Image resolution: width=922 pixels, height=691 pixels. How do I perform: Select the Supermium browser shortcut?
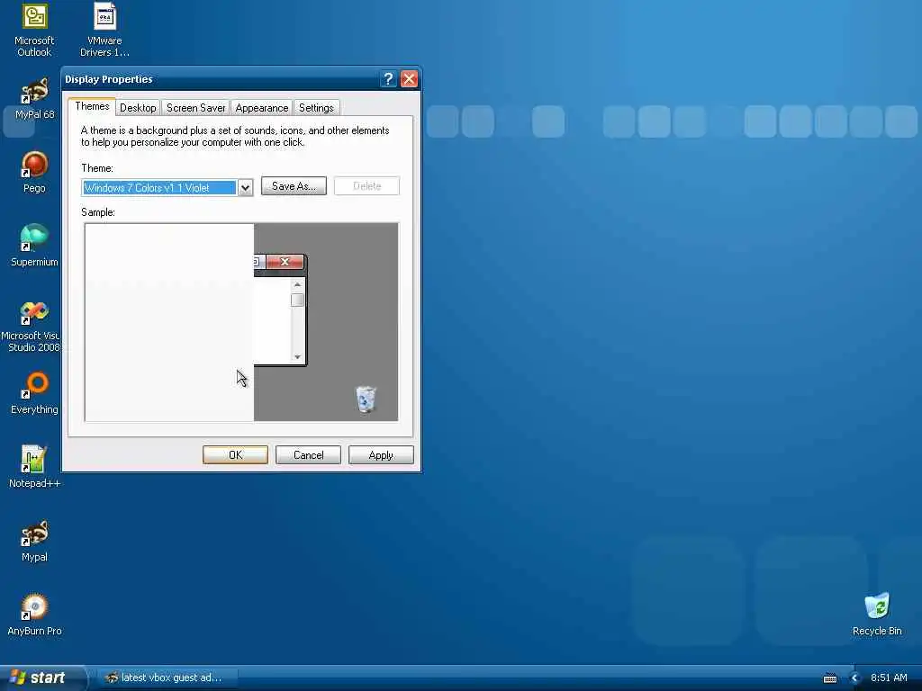click(35, 247)
